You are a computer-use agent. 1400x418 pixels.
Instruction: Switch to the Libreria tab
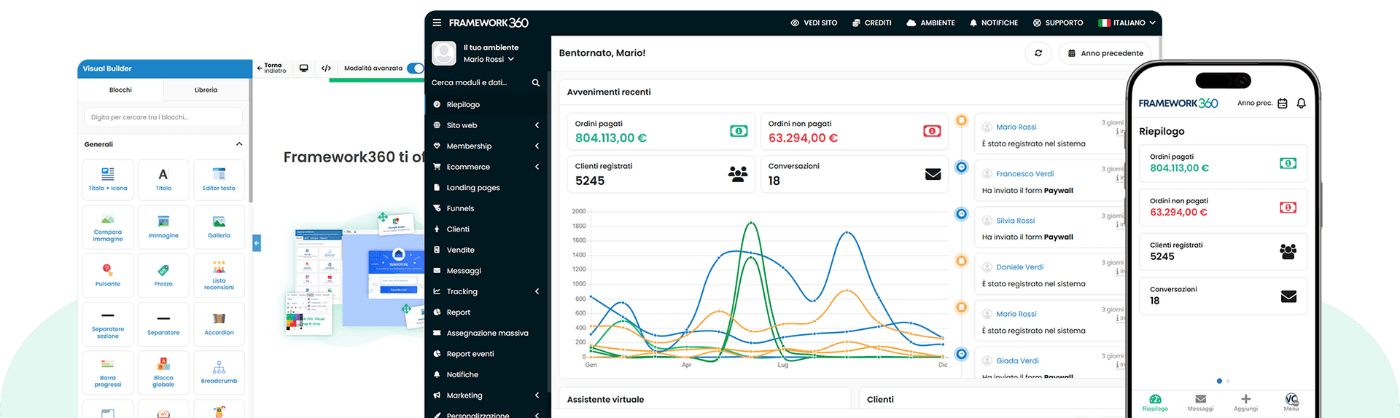coord(206,90)
